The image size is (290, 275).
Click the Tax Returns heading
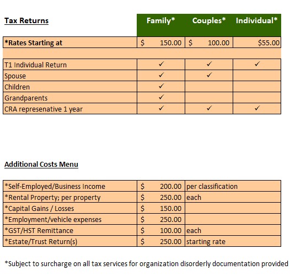coord(26,20)
